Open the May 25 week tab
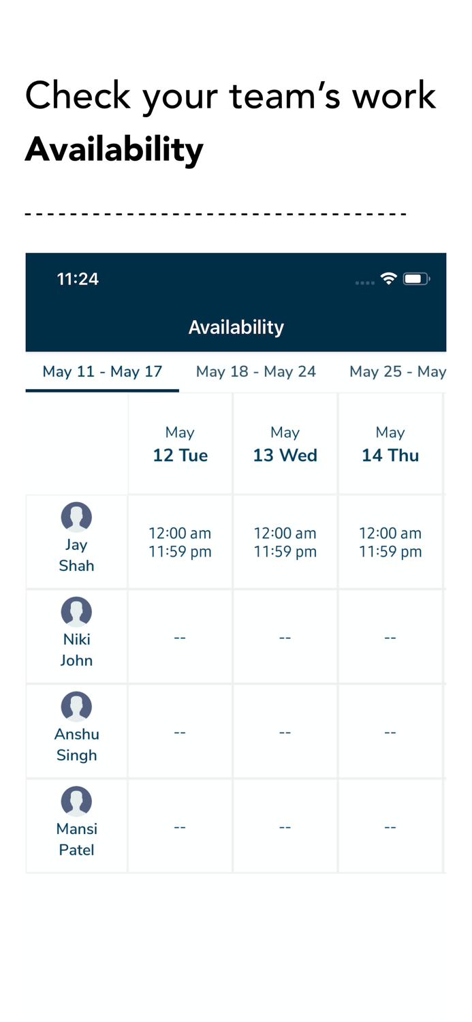 (x=397, y=372)
